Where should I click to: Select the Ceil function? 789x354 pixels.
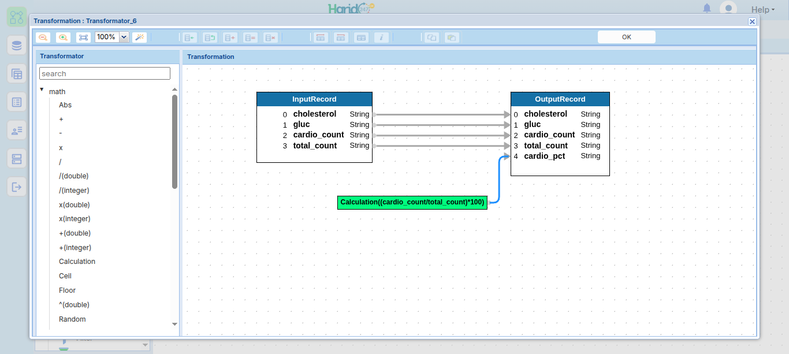(x=65, y=276)
